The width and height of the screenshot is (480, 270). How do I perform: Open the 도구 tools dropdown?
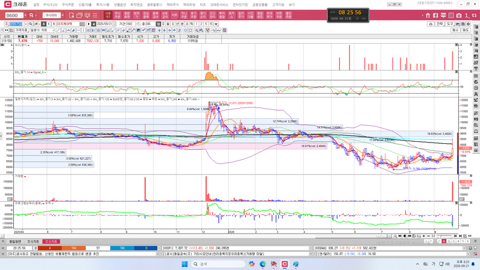[450, 24]
